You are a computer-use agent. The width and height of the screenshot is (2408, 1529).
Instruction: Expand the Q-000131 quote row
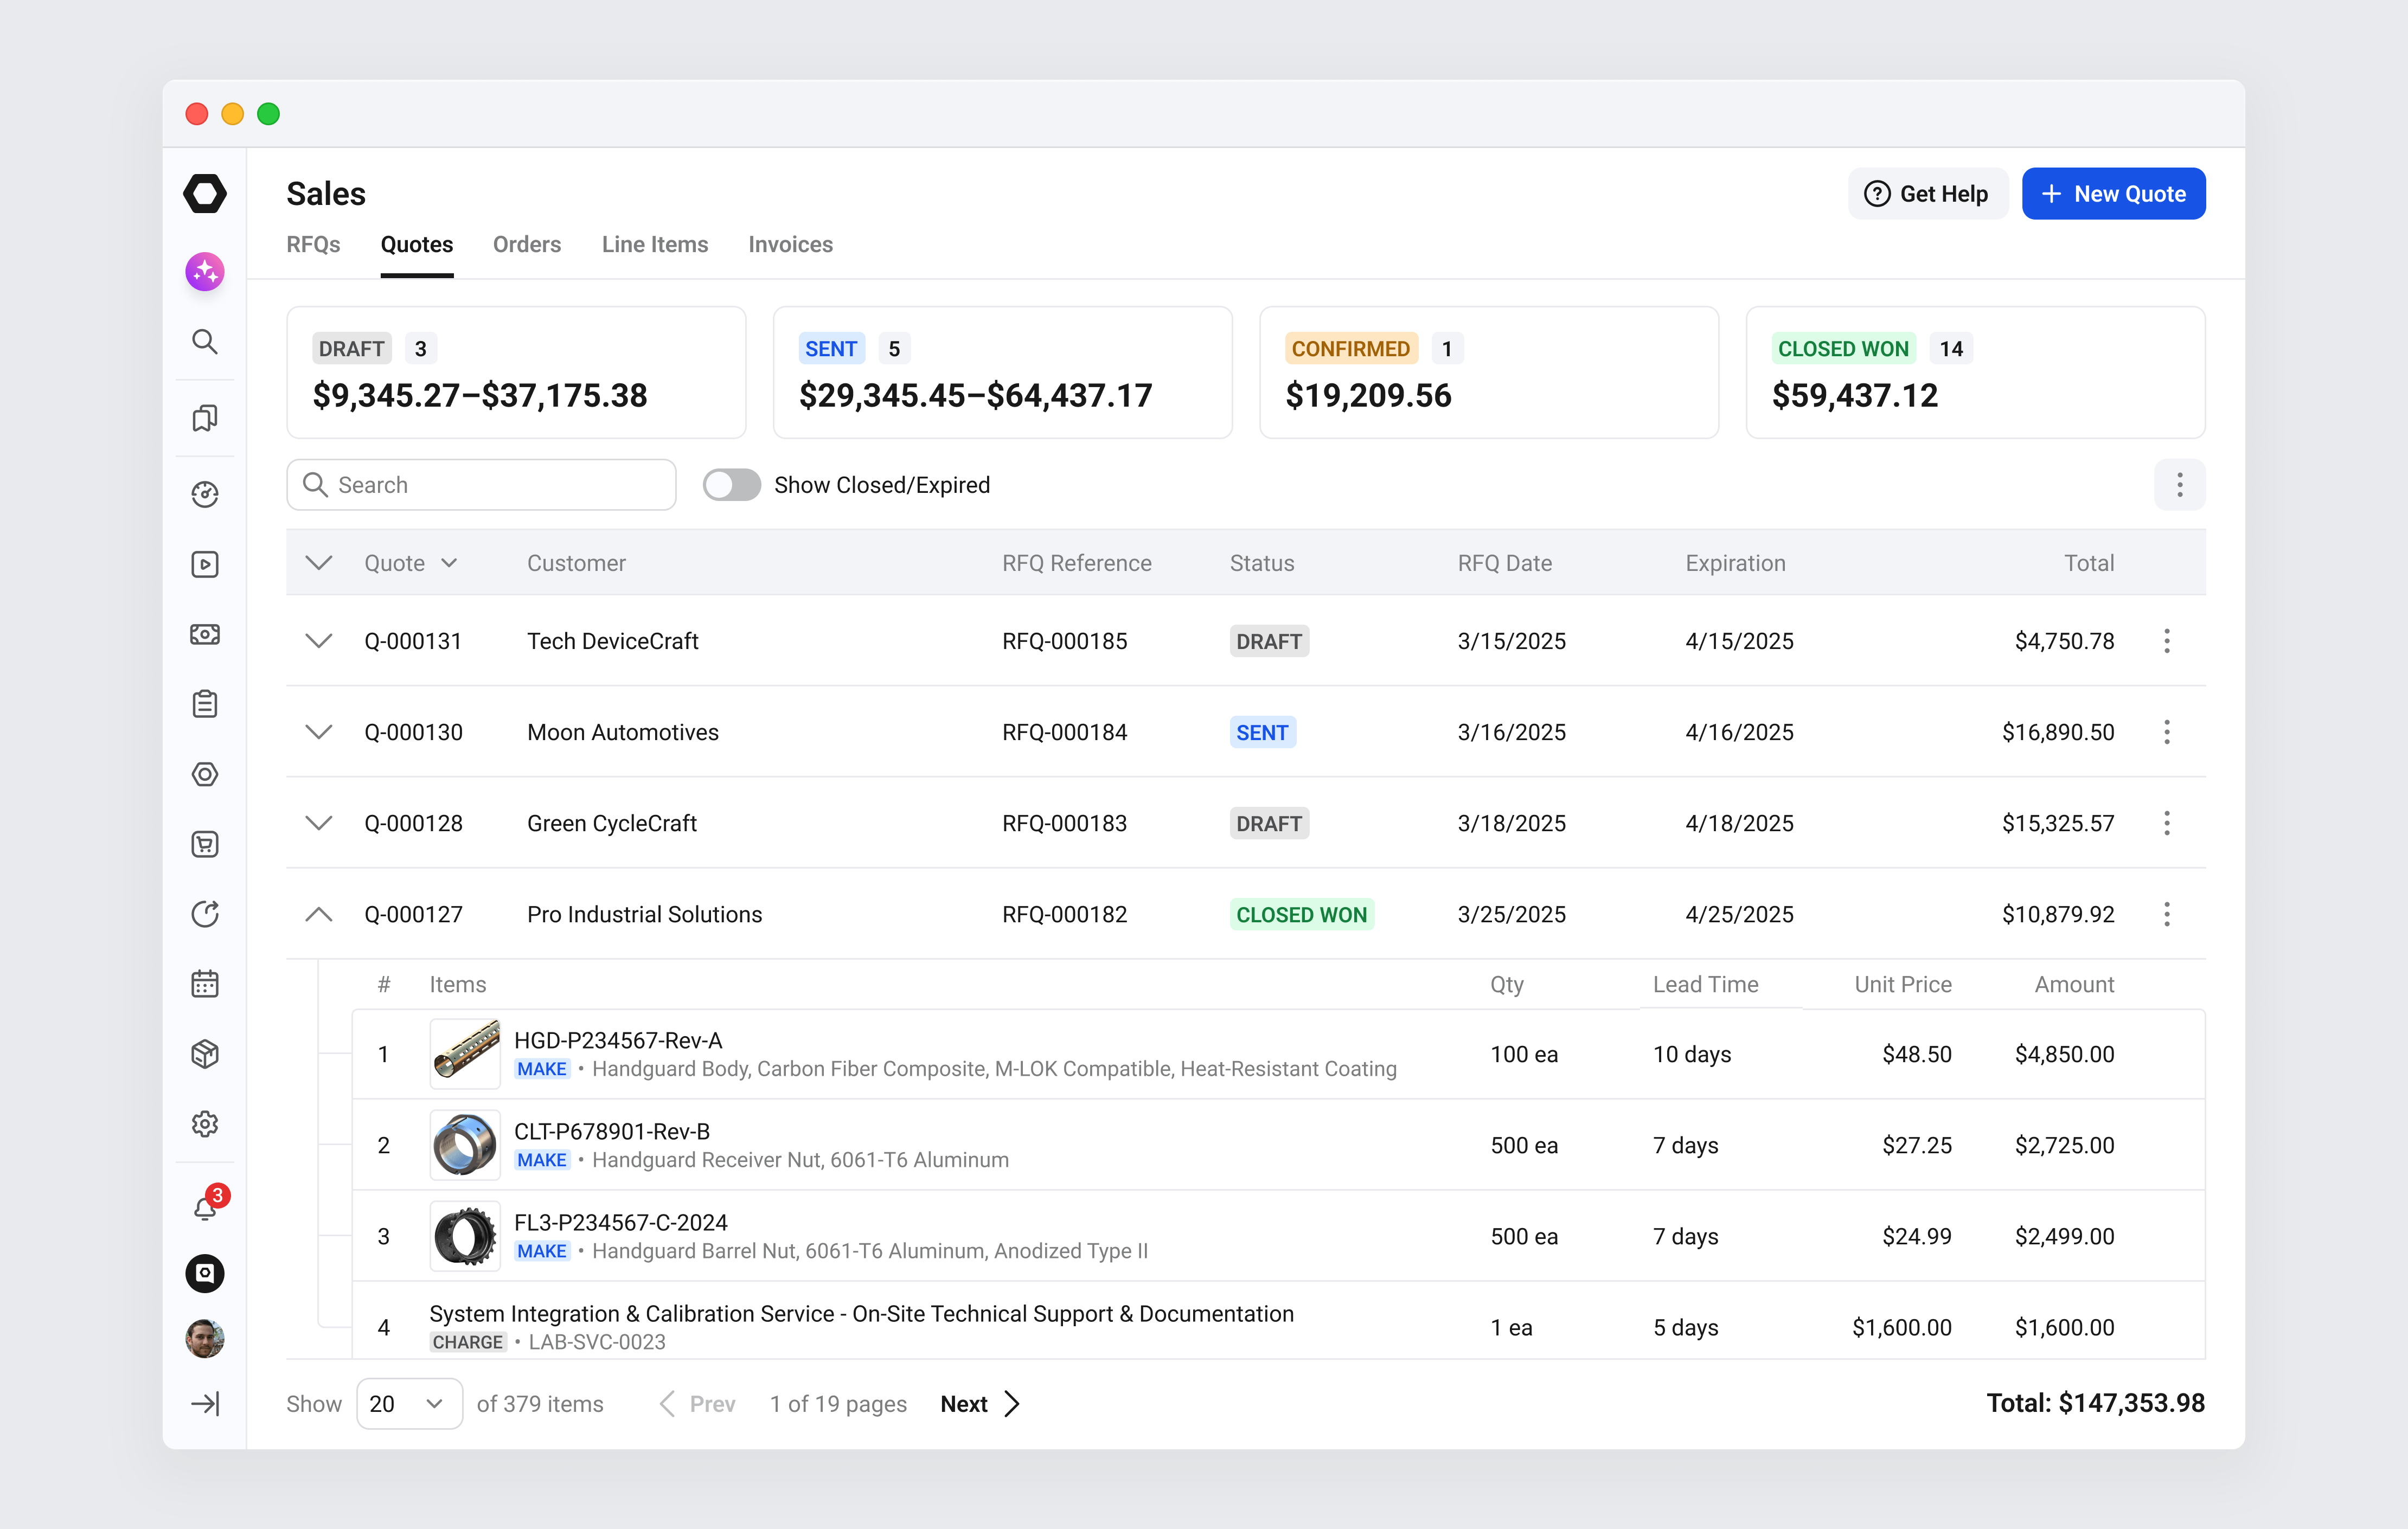pyautogui.click(x=318, y=641)
